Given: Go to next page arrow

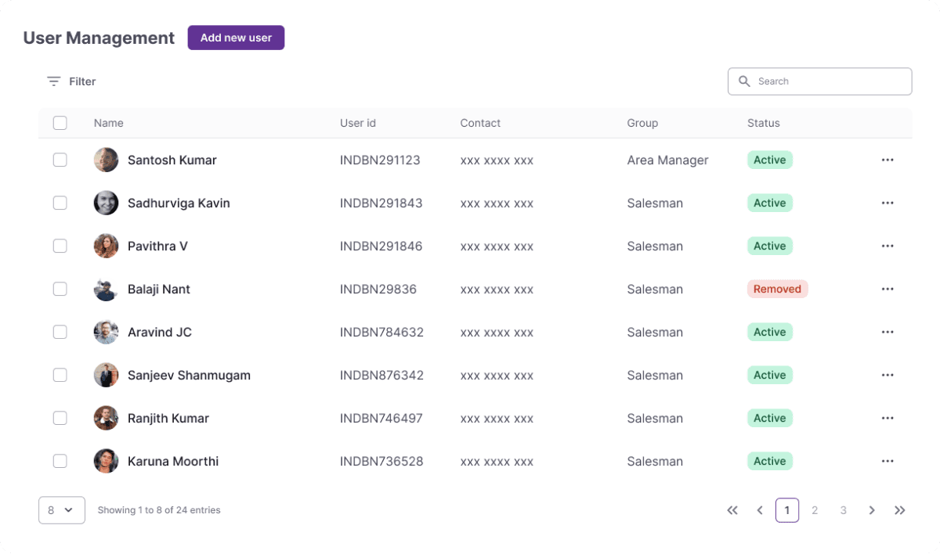Looking at the screenshot, I should coord(872,510).
